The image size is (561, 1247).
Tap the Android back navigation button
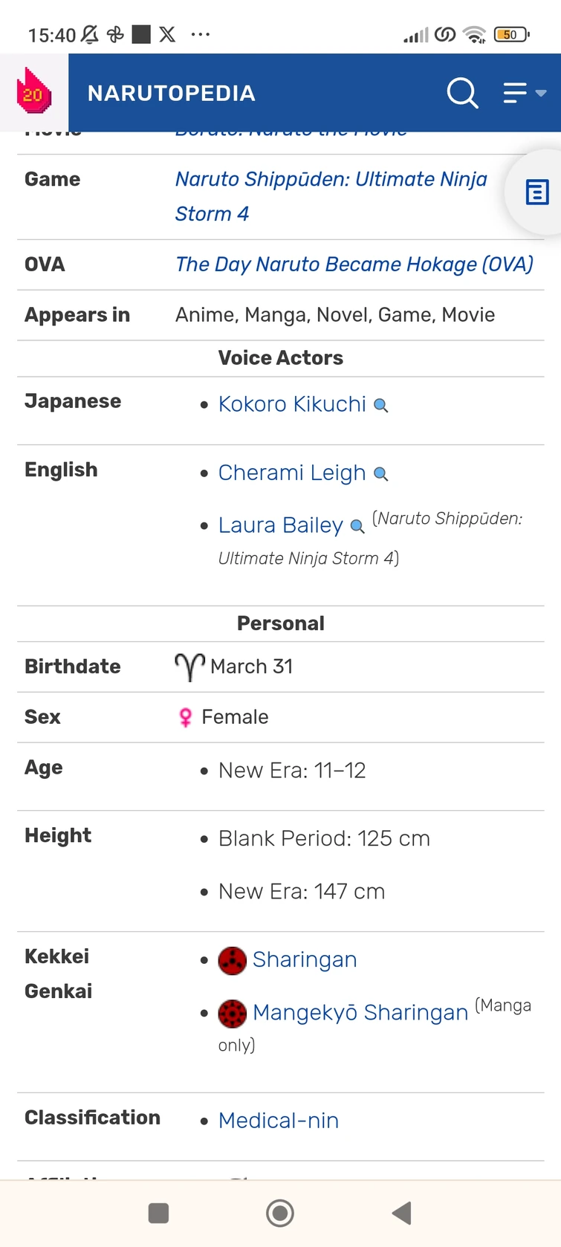click(402, 1213)
